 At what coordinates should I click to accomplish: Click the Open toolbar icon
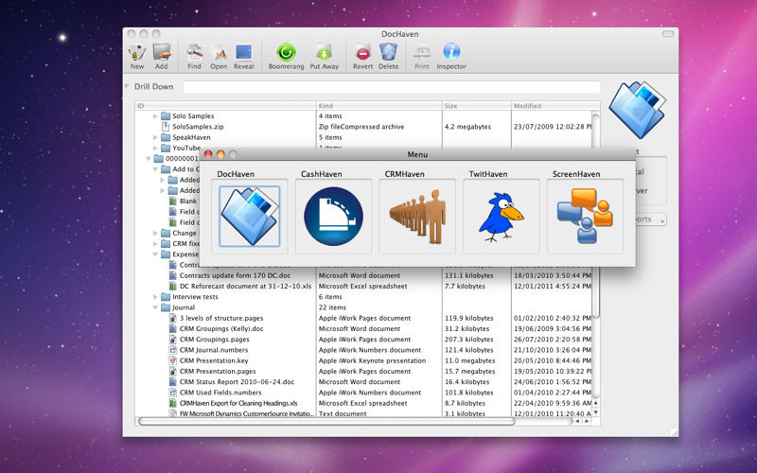pos(219,52)
